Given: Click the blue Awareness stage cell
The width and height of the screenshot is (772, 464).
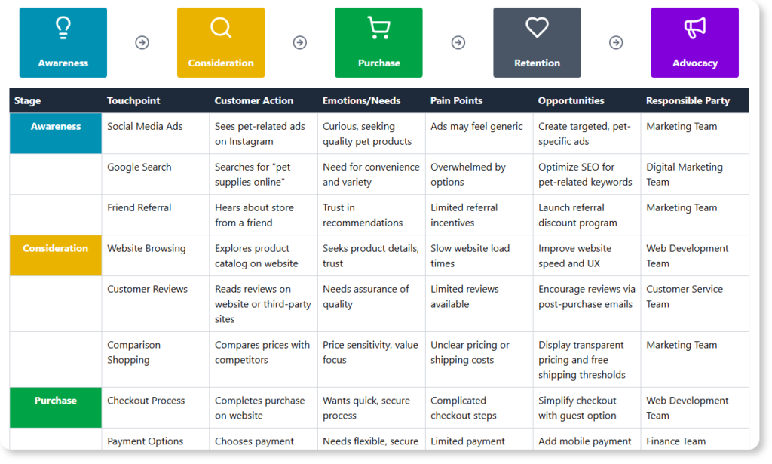Looking at the screenshot, I should [x=56, y=133].
